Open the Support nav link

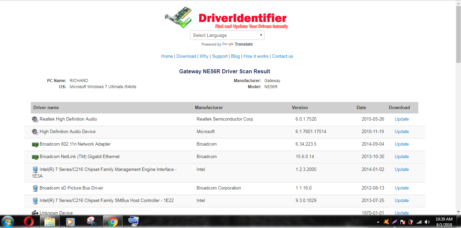[x=220, y=56]
